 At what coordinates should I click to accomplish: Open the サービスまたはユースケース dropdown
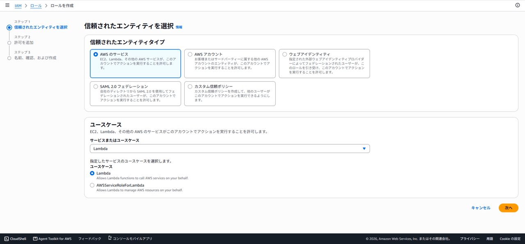(230, 148)
